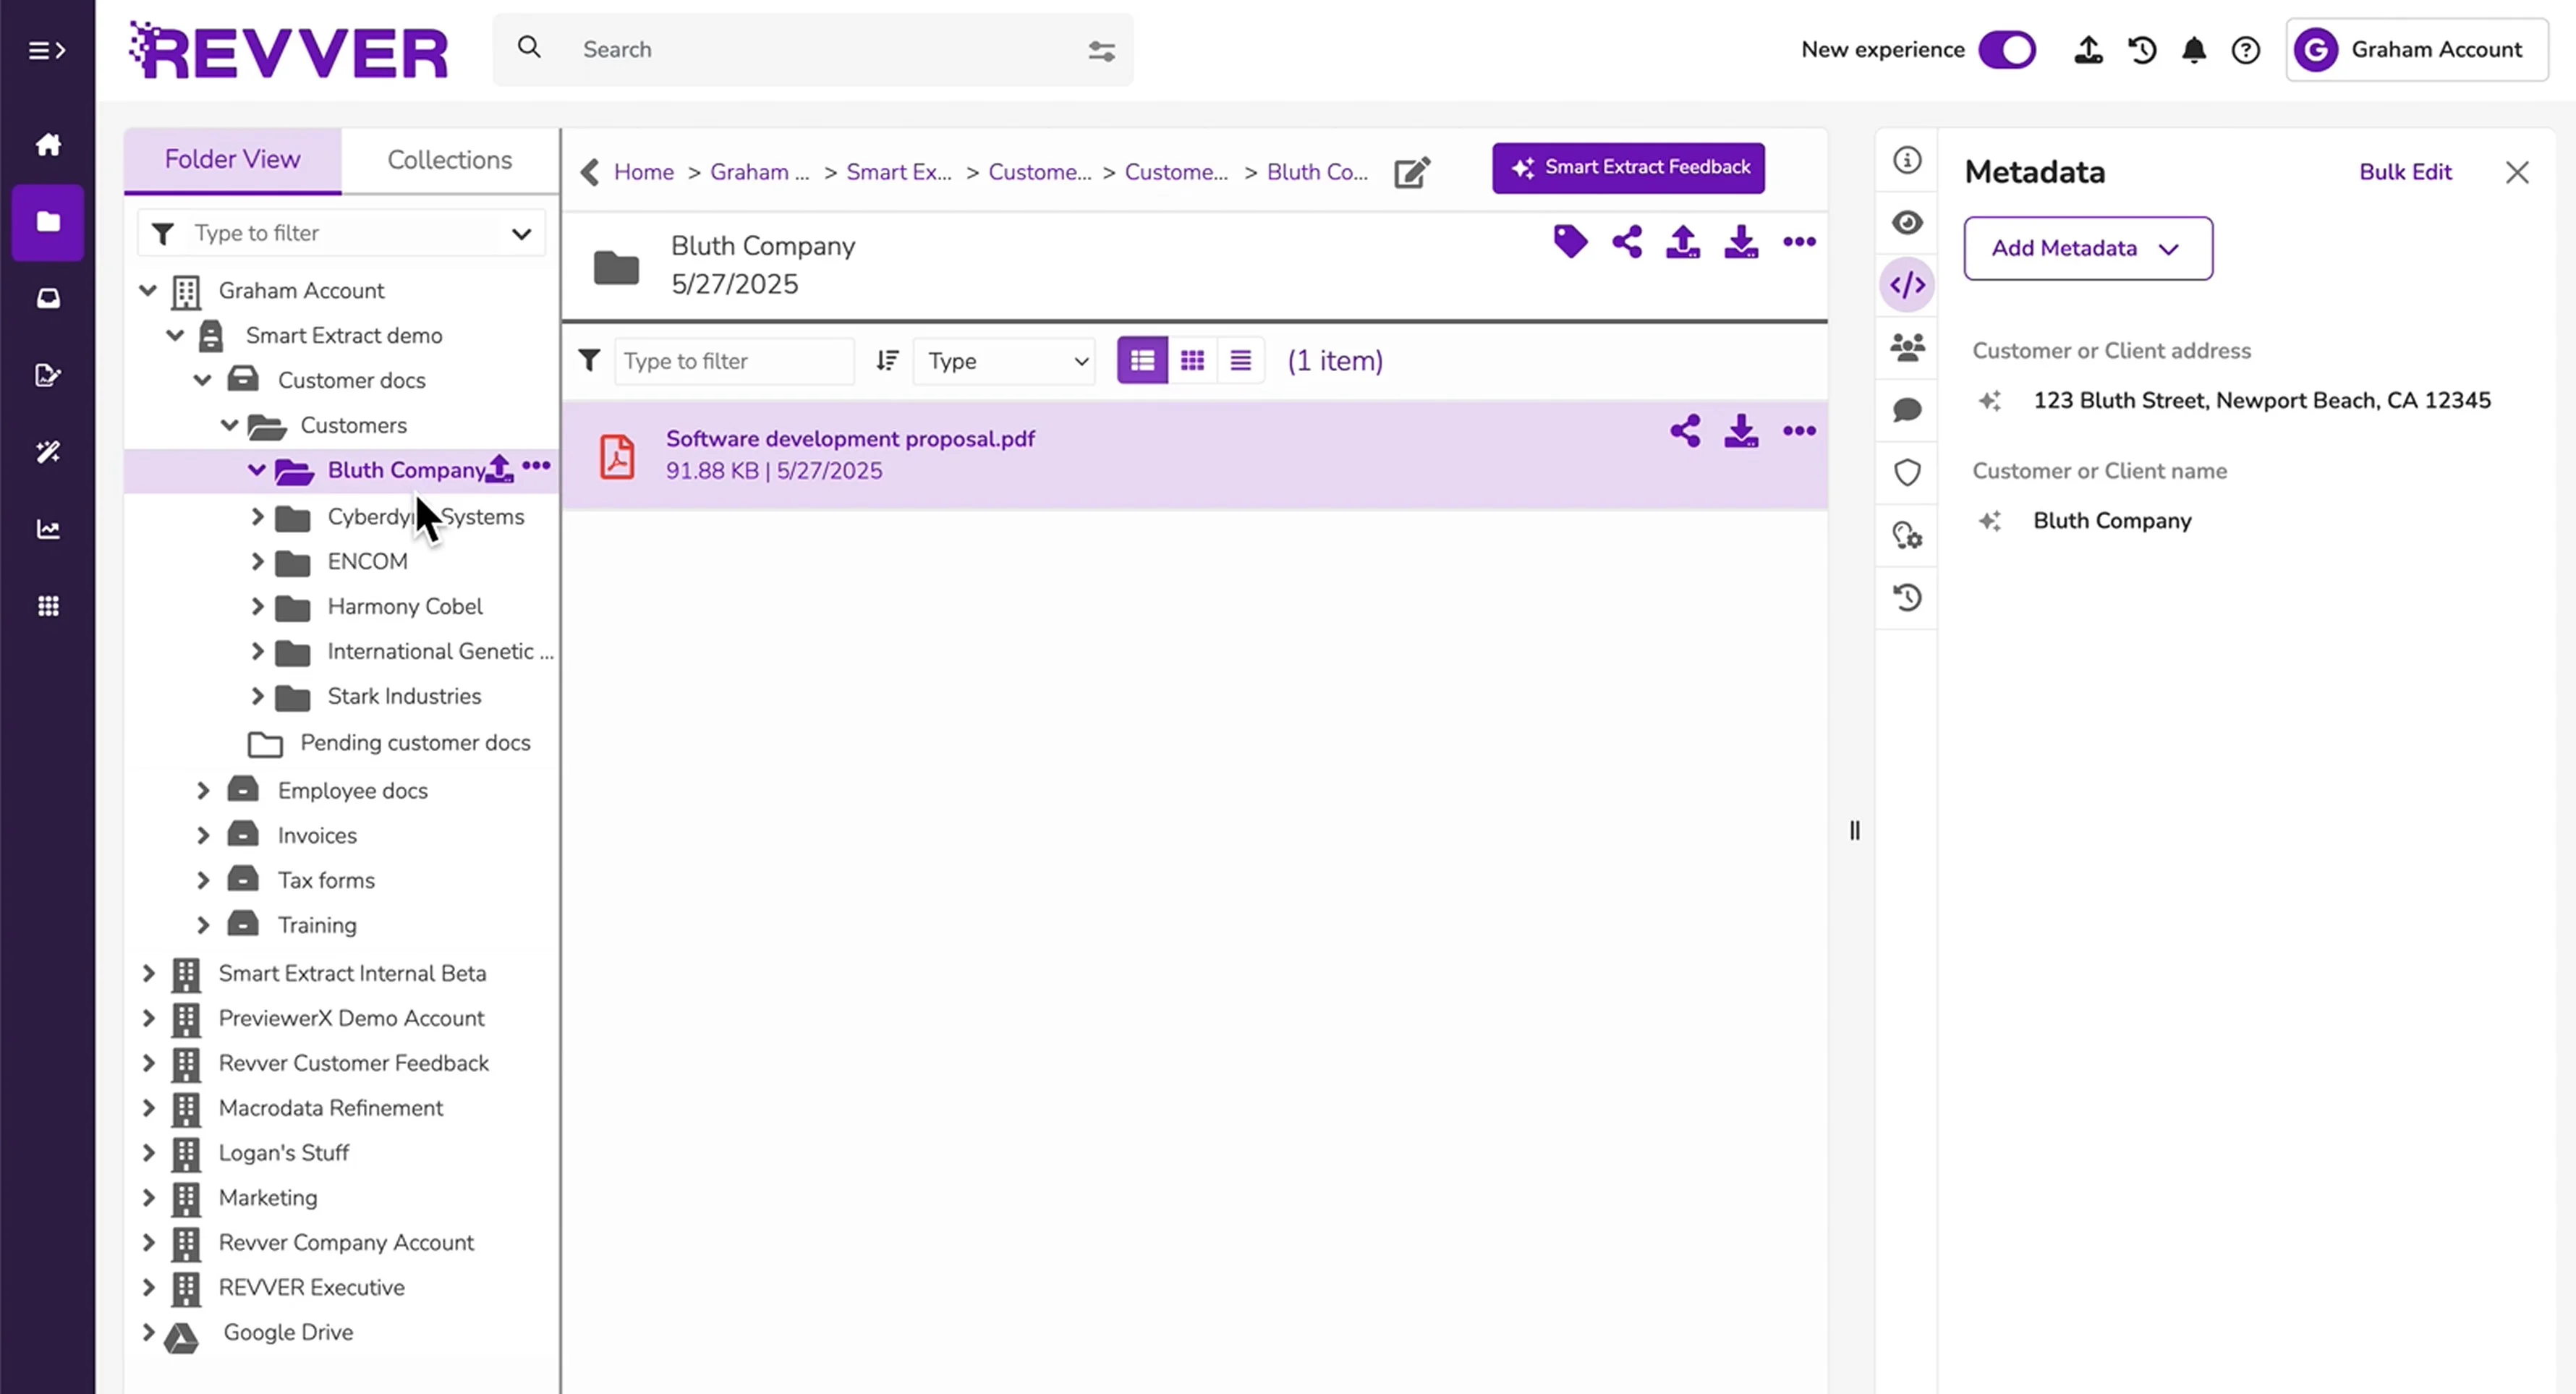
Task: Open the Add Metadata dropdown
Action: pyautogui.click(x=2087, y=248)
